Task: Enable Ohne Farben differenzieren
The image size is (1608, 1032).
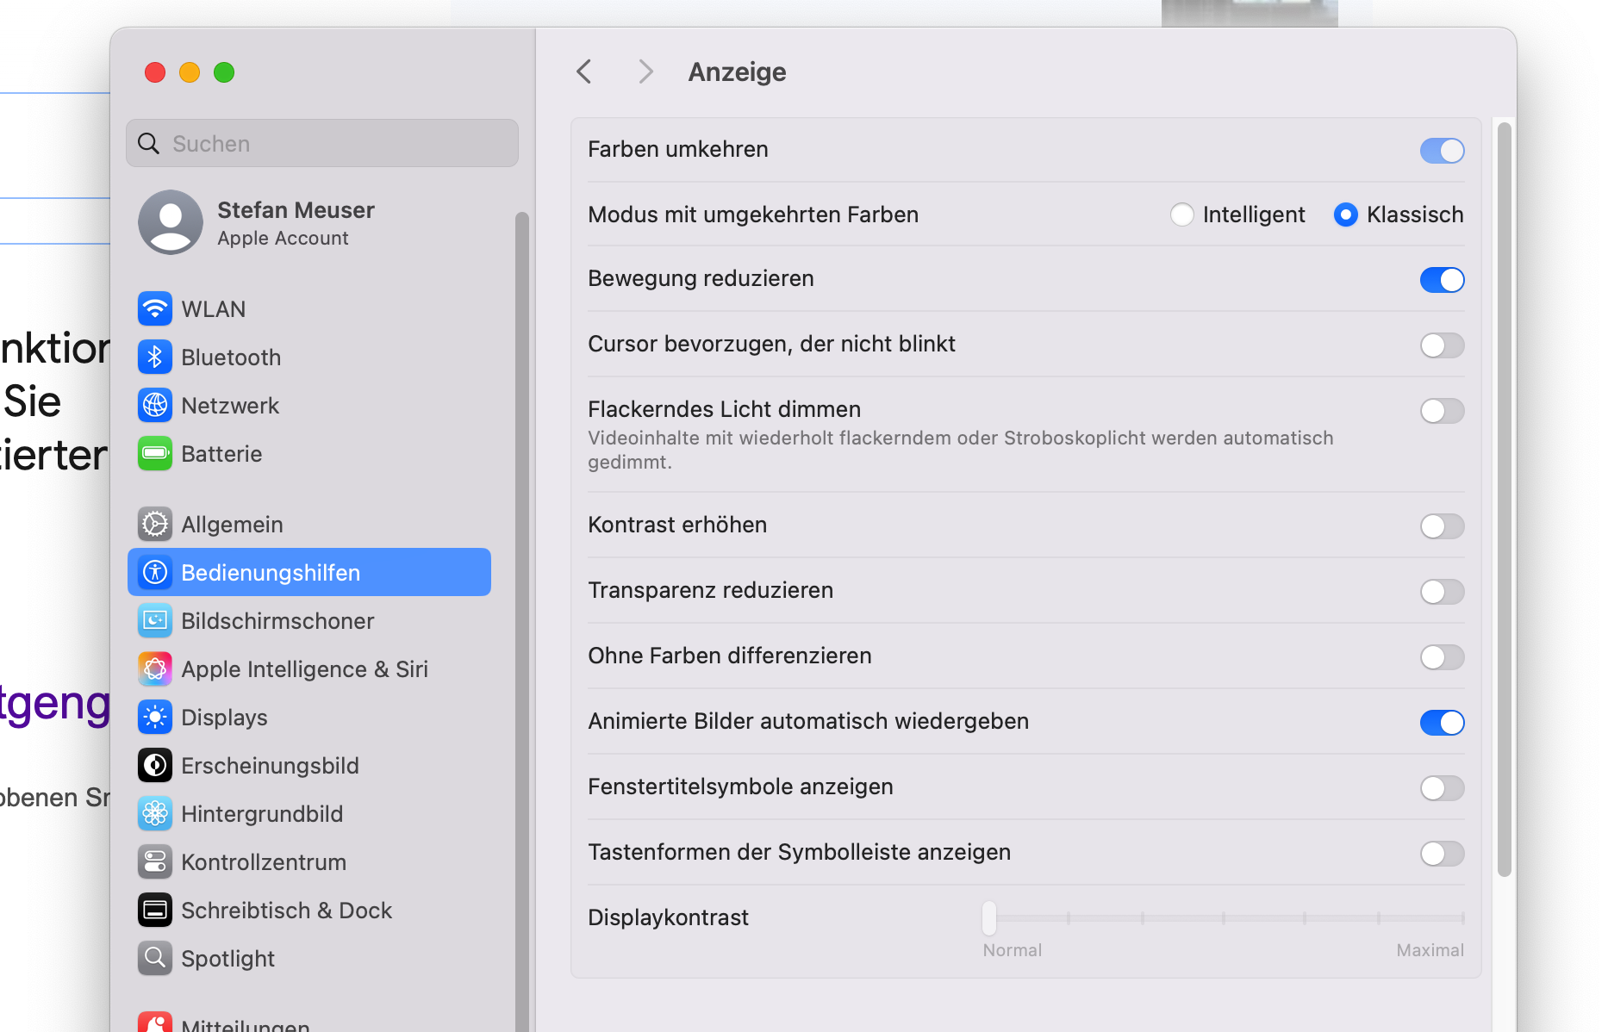Action: [1442, 656]
